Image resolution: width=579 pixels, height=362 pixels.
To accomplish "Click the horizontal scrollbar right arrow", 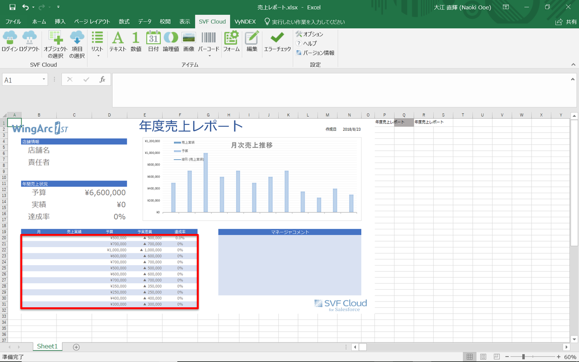I will tap(566, 347).
